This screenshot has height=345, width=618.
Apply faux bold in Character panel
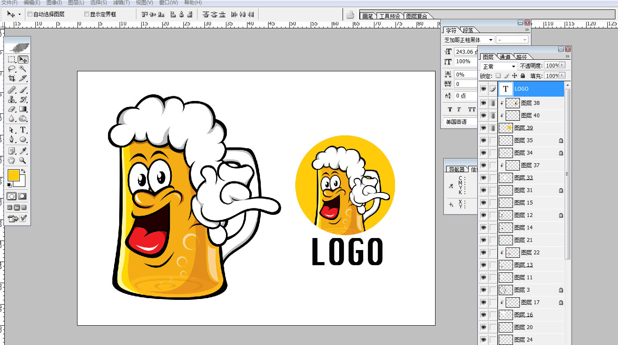450,110
